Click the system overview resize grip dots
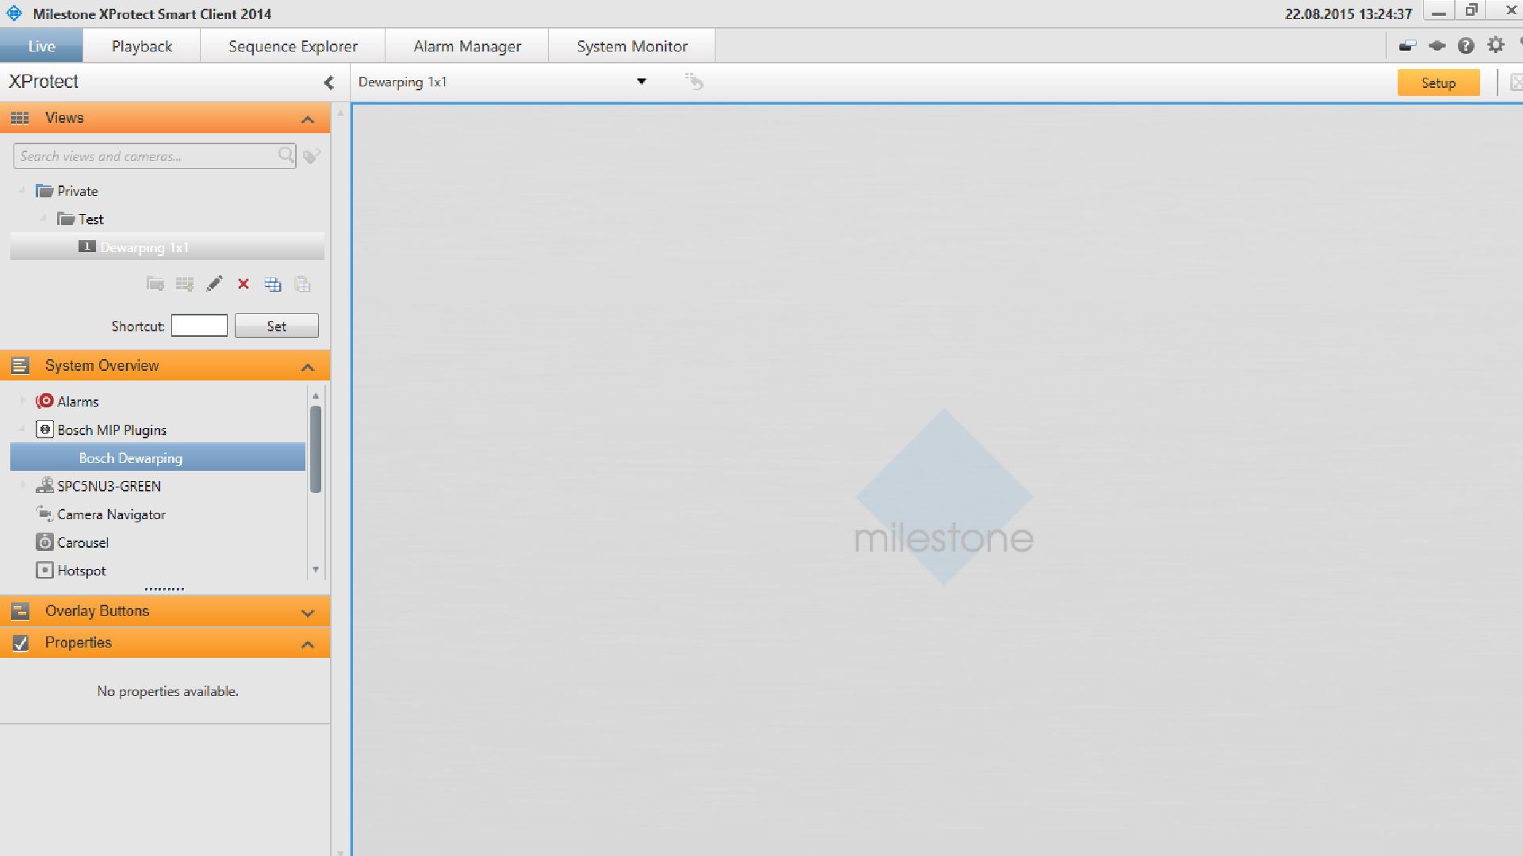 pos(164,589)
